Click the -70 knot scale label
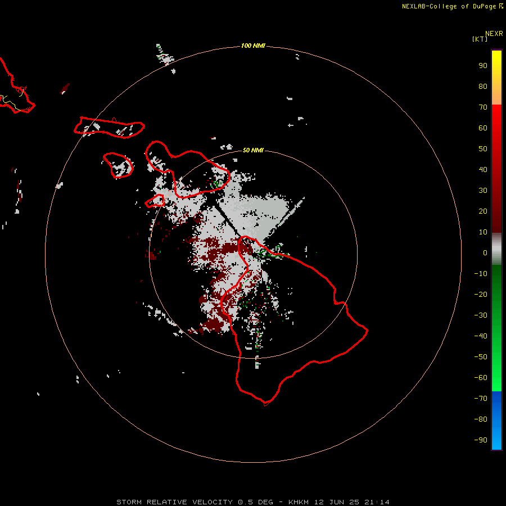Image resolution: width=506 pixels, height=506 pixels. point(481,399)
